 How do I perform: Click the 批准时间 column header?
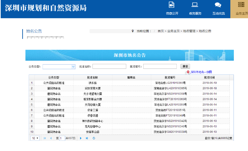click(x=210, y=77)
